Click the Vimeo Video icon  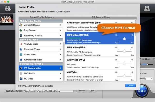21,54
